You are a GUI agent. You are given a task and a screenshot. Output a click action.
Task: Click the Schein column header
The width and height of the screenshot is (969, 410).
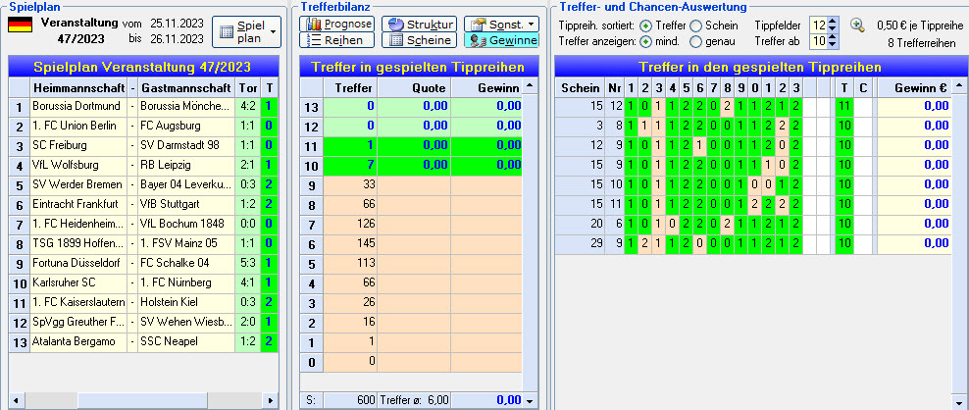coord(580,87)
